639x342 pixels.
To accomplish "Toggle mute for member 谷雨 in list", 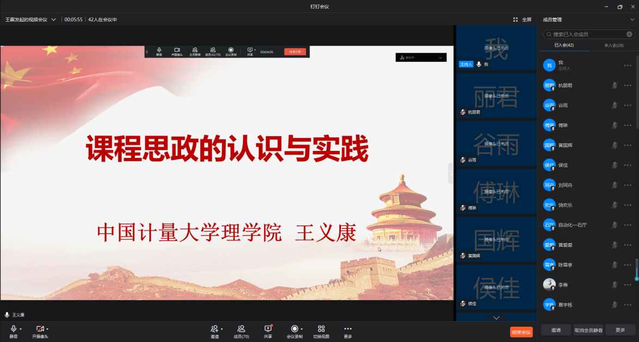I will [x=615, y=105].
